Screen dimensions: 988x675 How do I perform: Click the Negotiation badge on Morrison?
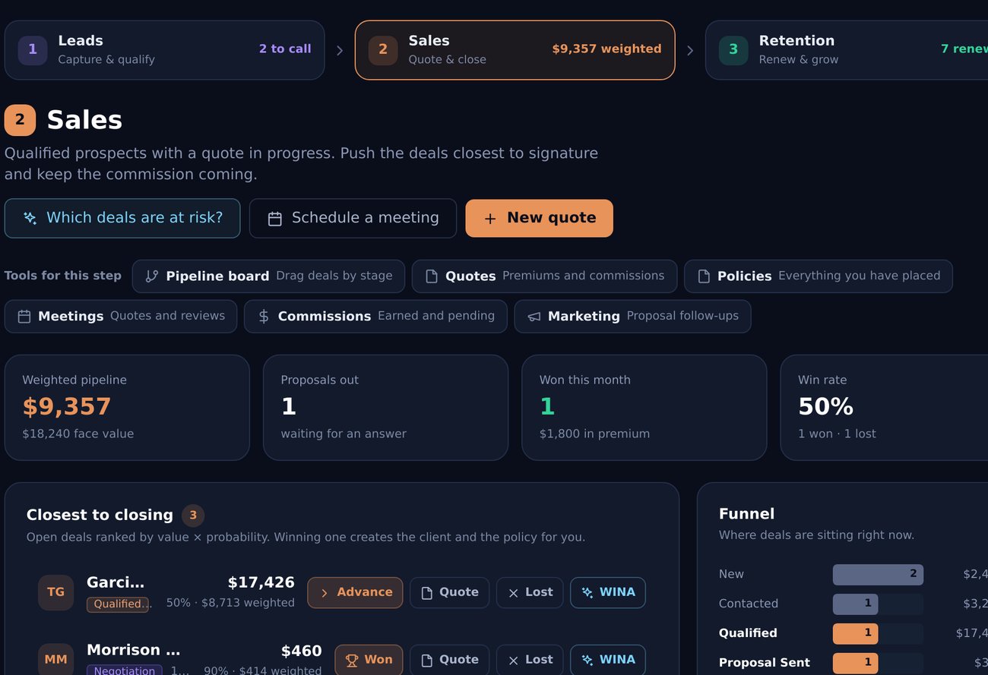tap(125, 670)
